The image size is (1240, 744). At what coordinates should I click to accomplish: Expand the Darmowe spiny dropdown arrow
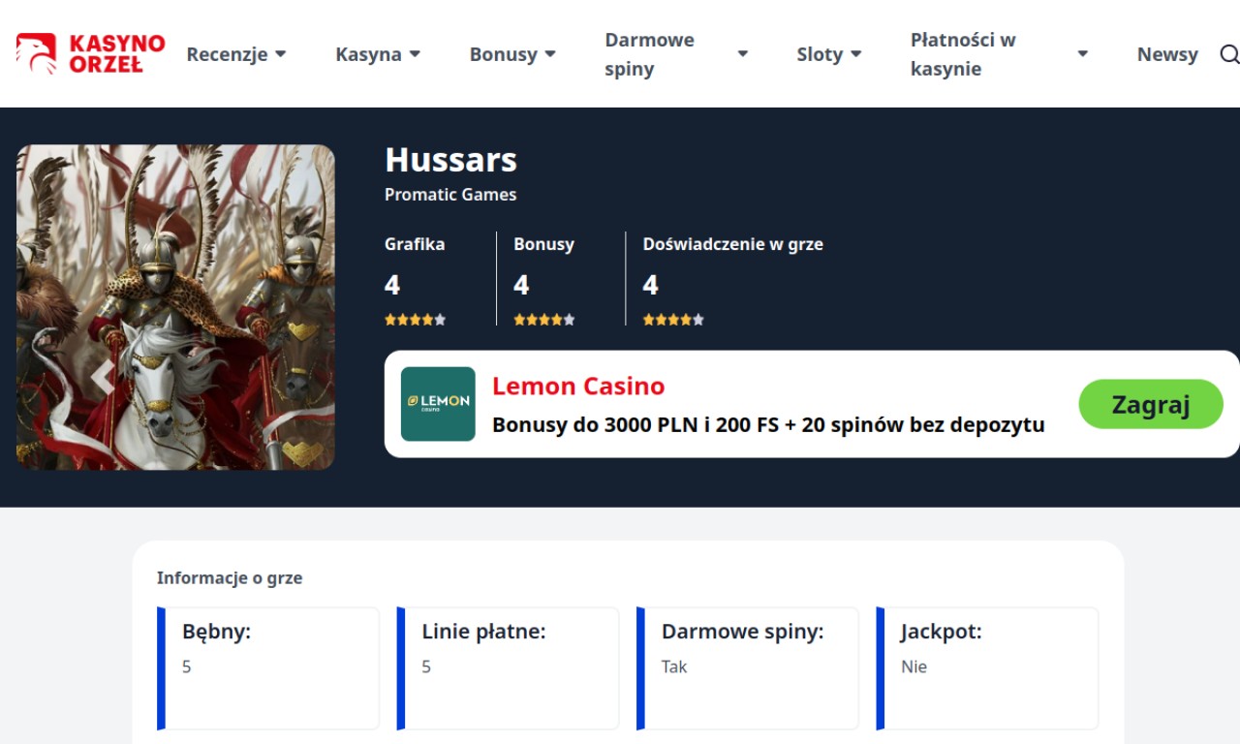pyautogui.click(x=743, y=54)
